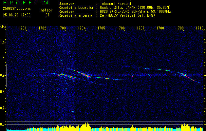Click the meteor count 87
206x131 pixels.
[47, 15]
